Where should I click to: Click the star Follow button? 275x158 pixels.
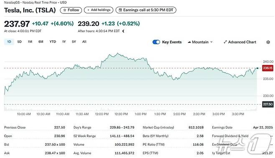[x=71, y=10]
